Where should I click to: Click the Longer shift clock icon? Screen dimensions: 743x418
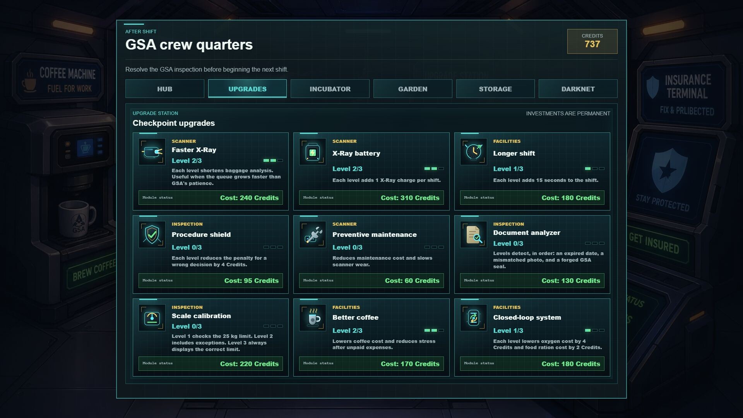474,152
